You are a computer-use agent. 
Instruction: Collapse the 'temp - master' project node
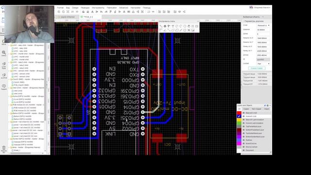(9, 147)
